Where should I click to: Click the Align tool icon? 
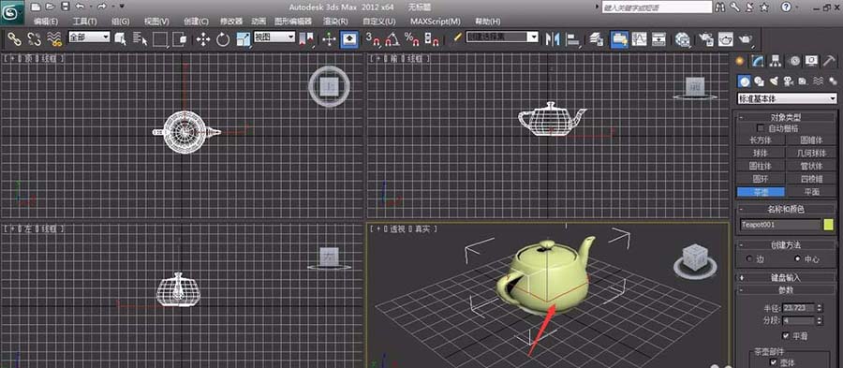[x=573, y=38]
